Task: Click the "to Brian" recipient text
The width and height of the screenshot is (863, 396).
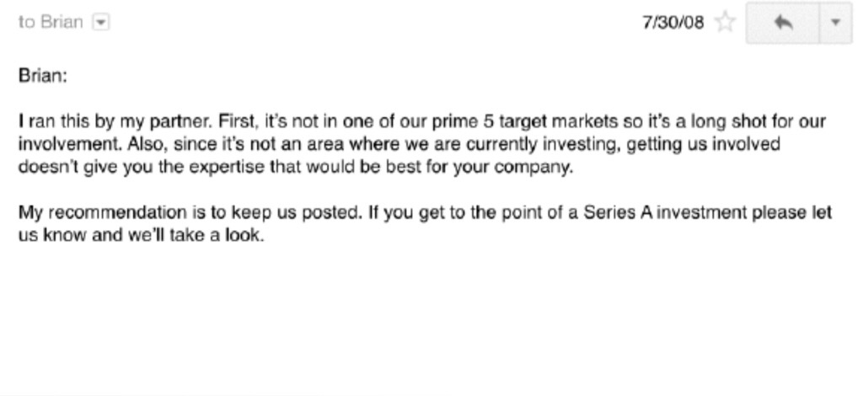Action: [x=51, y=23]
